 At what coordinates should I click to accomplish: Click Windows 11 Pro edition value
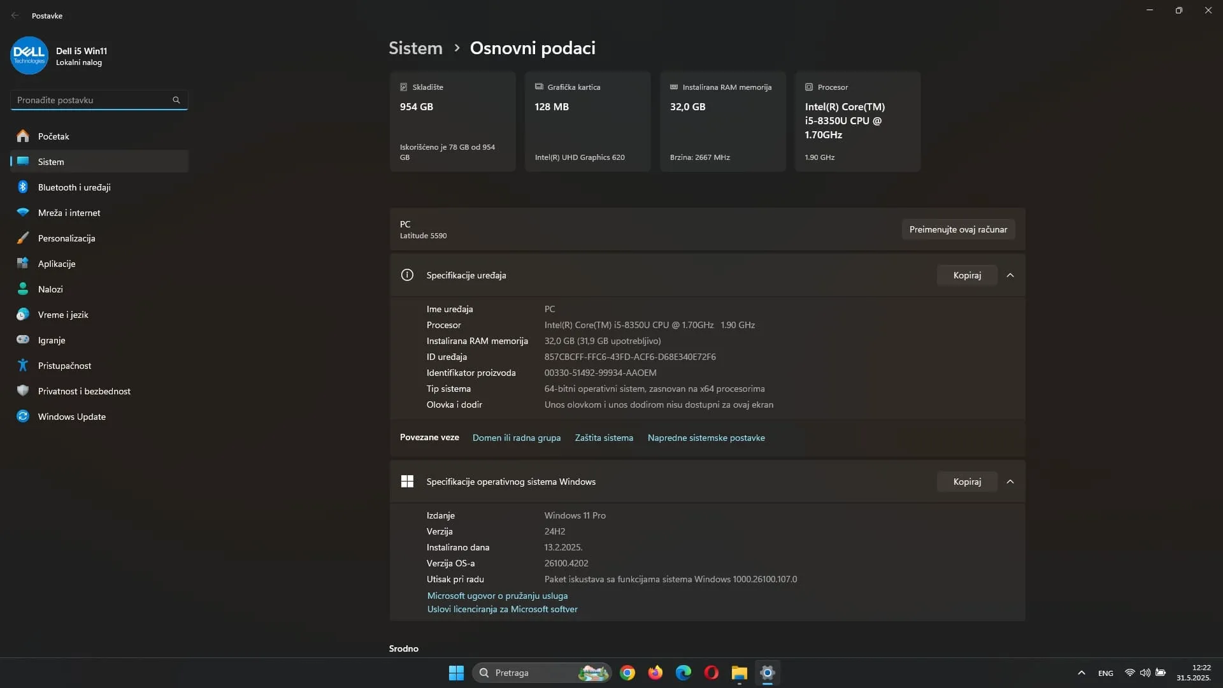(575, 515)
